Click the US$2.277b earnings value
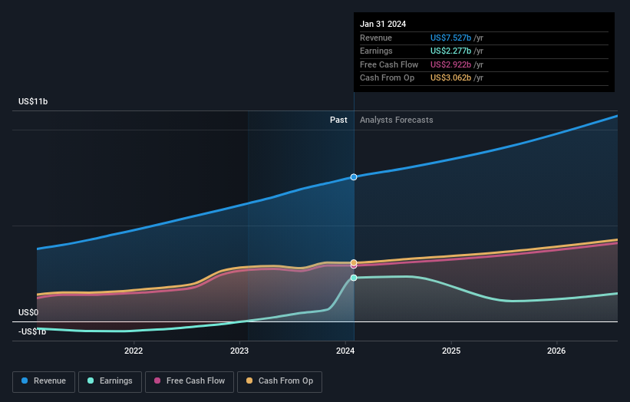Screen dimensions: 630x402 click(450, 51)
